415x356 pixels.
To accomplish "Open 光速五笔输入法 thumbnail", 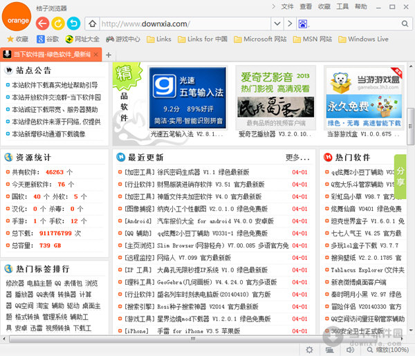I will point(187,98).
